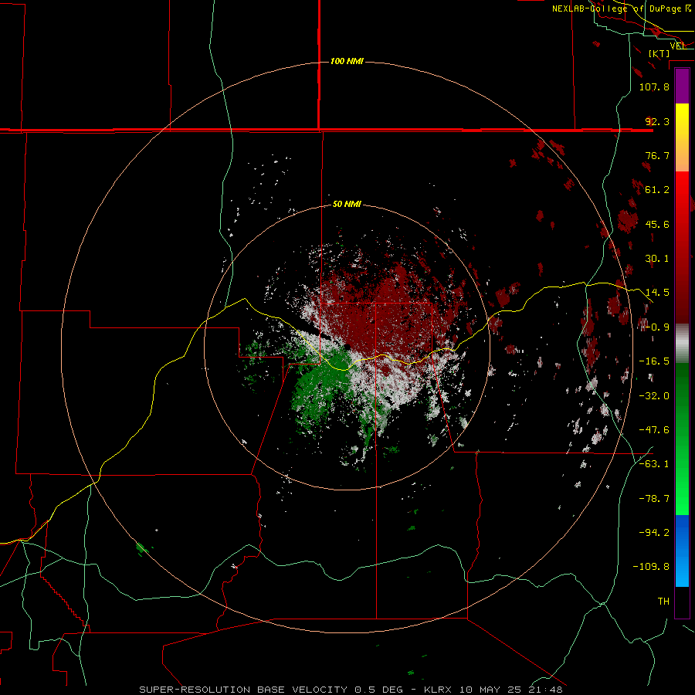Click the Super-Resolution Base Velocity caption text
The height and width of the screenshot is (695, 695).
point(351,690)
